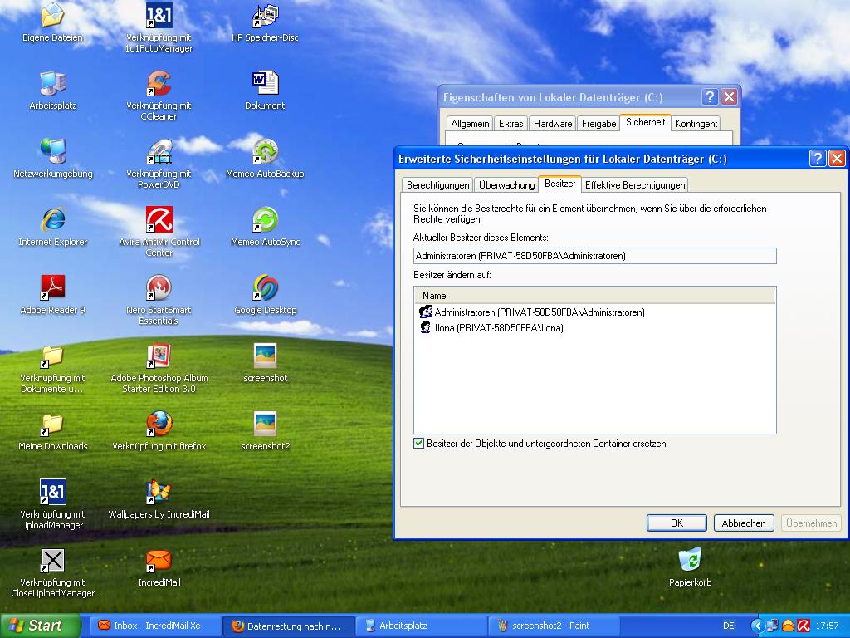
Task: Open Arbeitsplatz desktop icon
Action: click(52, 84)
